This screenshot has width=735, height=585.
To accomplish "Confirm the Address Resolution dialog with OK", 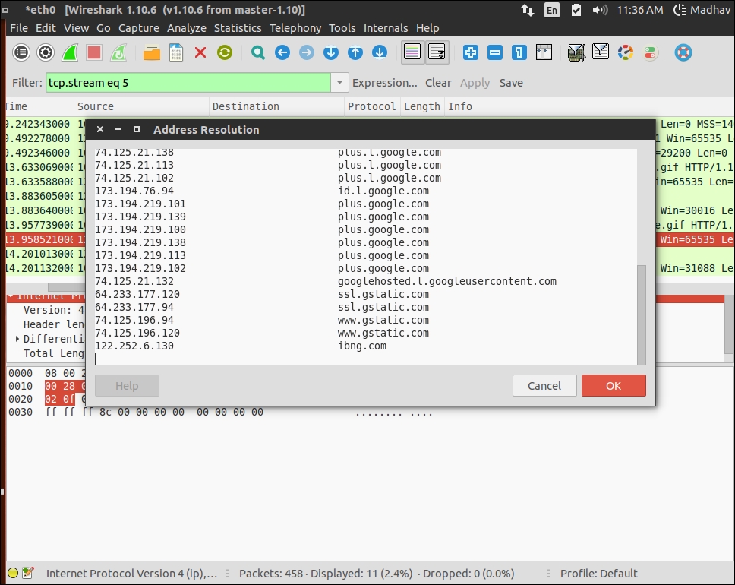I will (x=614, y=386).
